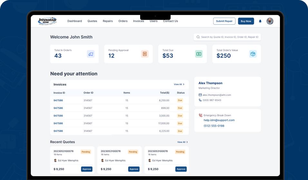Image resolution: width=308 pixels, height=180 pixels.
Task: Open the notifications bell
Action: (260, 21)
